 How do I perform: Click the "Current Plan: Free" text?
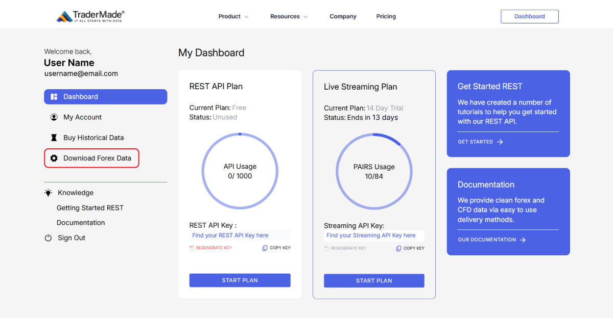(218, 108)
